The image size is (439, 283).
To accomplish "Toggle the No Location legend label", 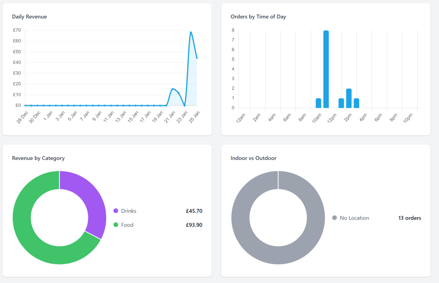I will [x=354, y=218].
